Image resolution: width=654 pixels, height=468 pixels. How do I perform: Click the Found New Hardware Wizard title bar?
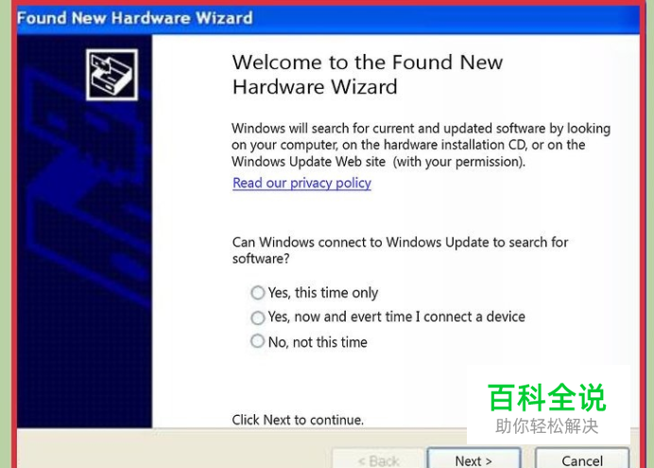tap(328, 19)
